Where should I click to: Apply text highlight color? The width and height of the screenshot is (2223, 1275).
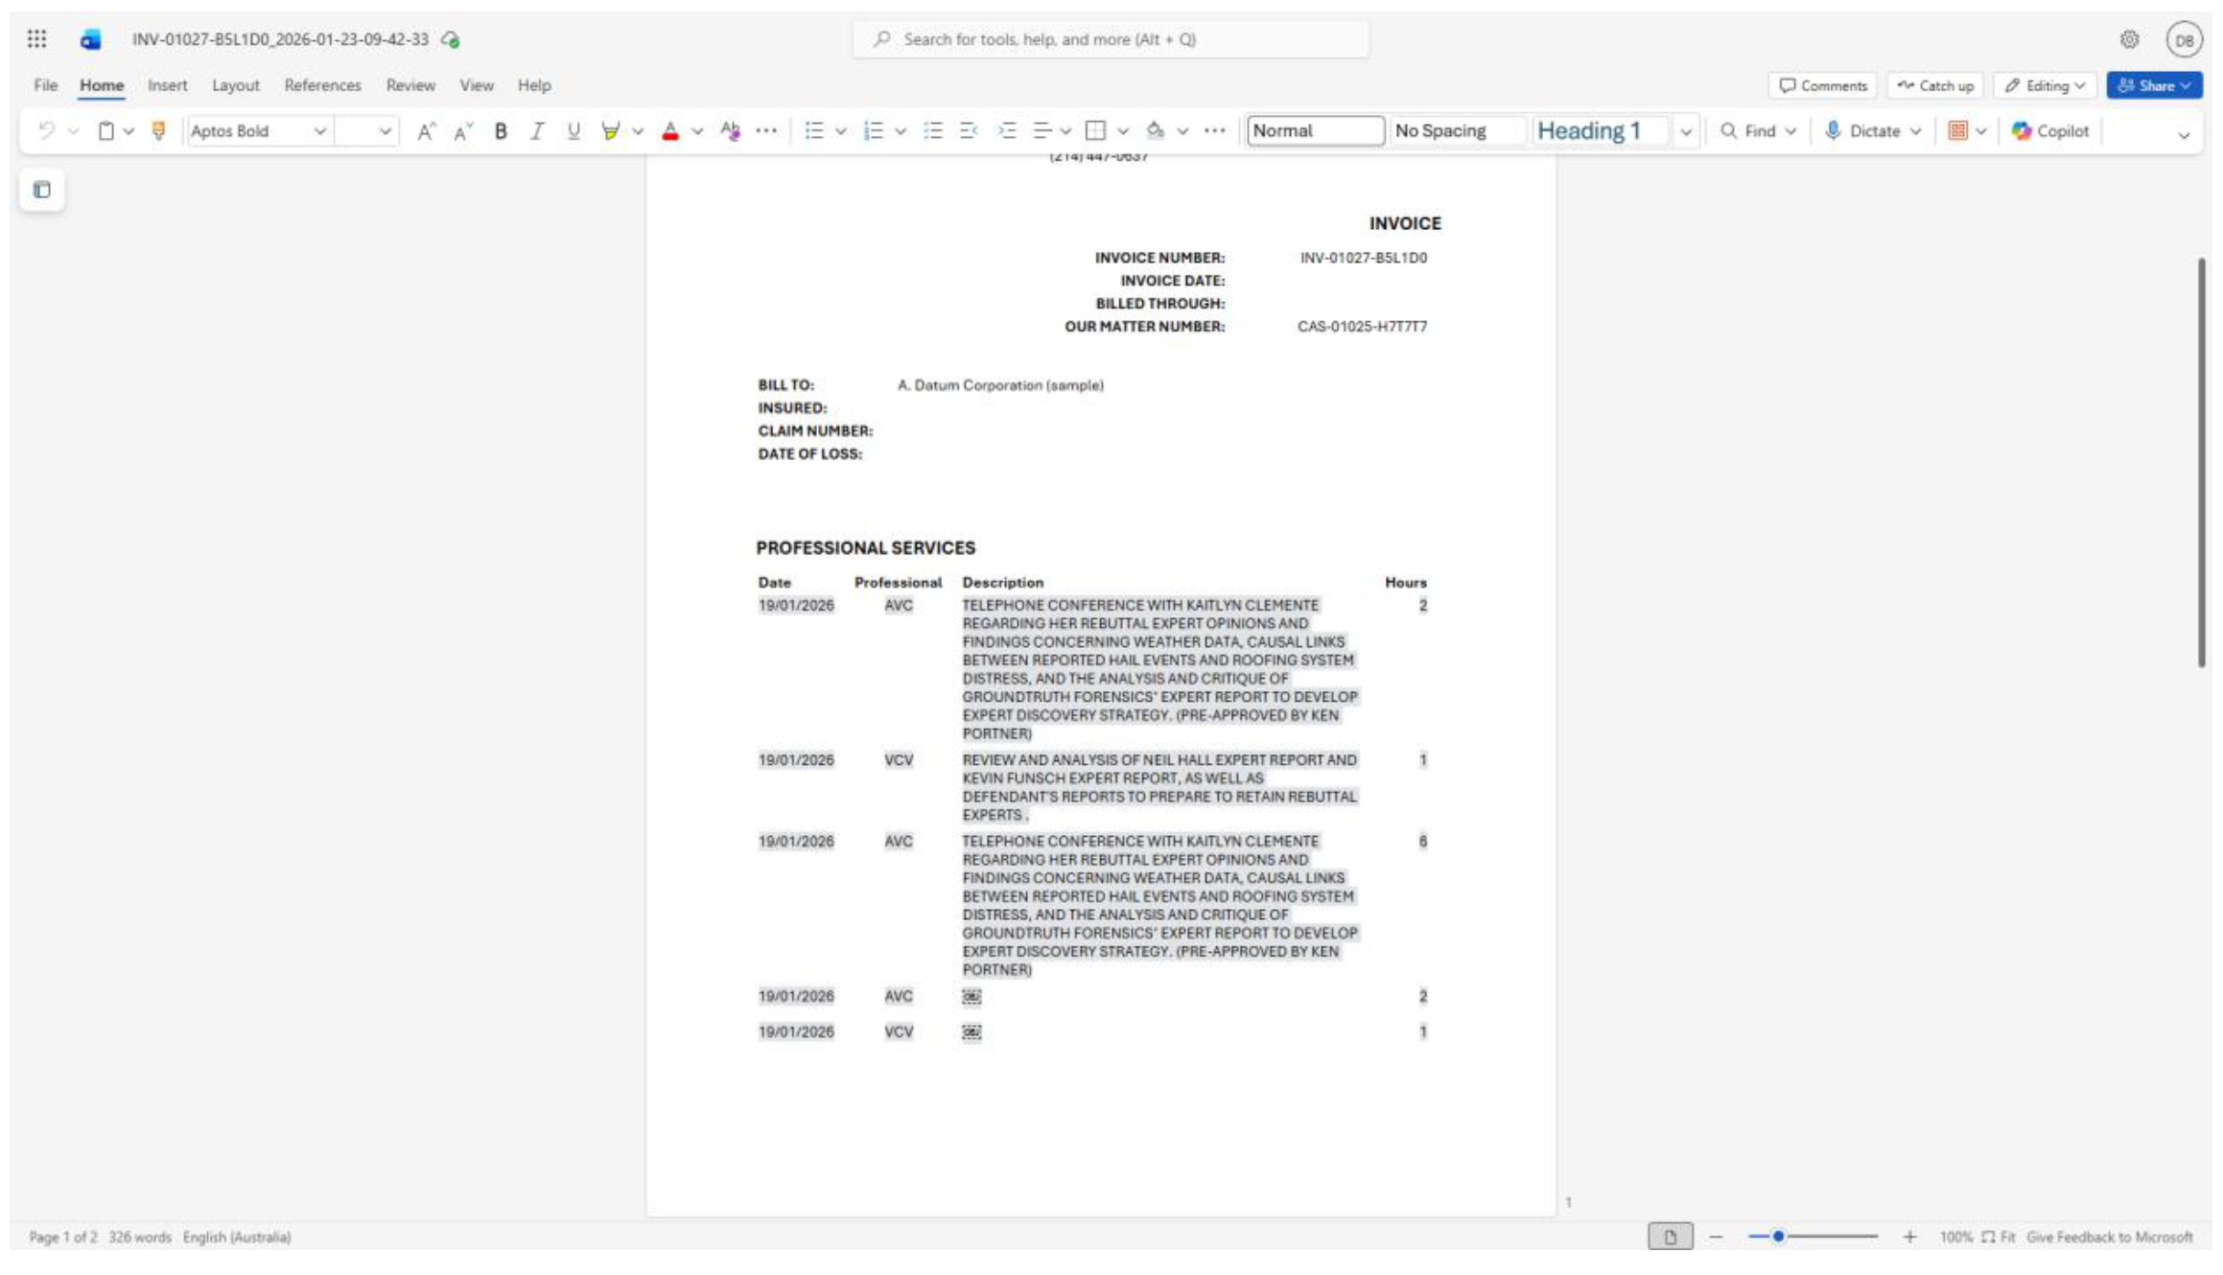[610, 131]
